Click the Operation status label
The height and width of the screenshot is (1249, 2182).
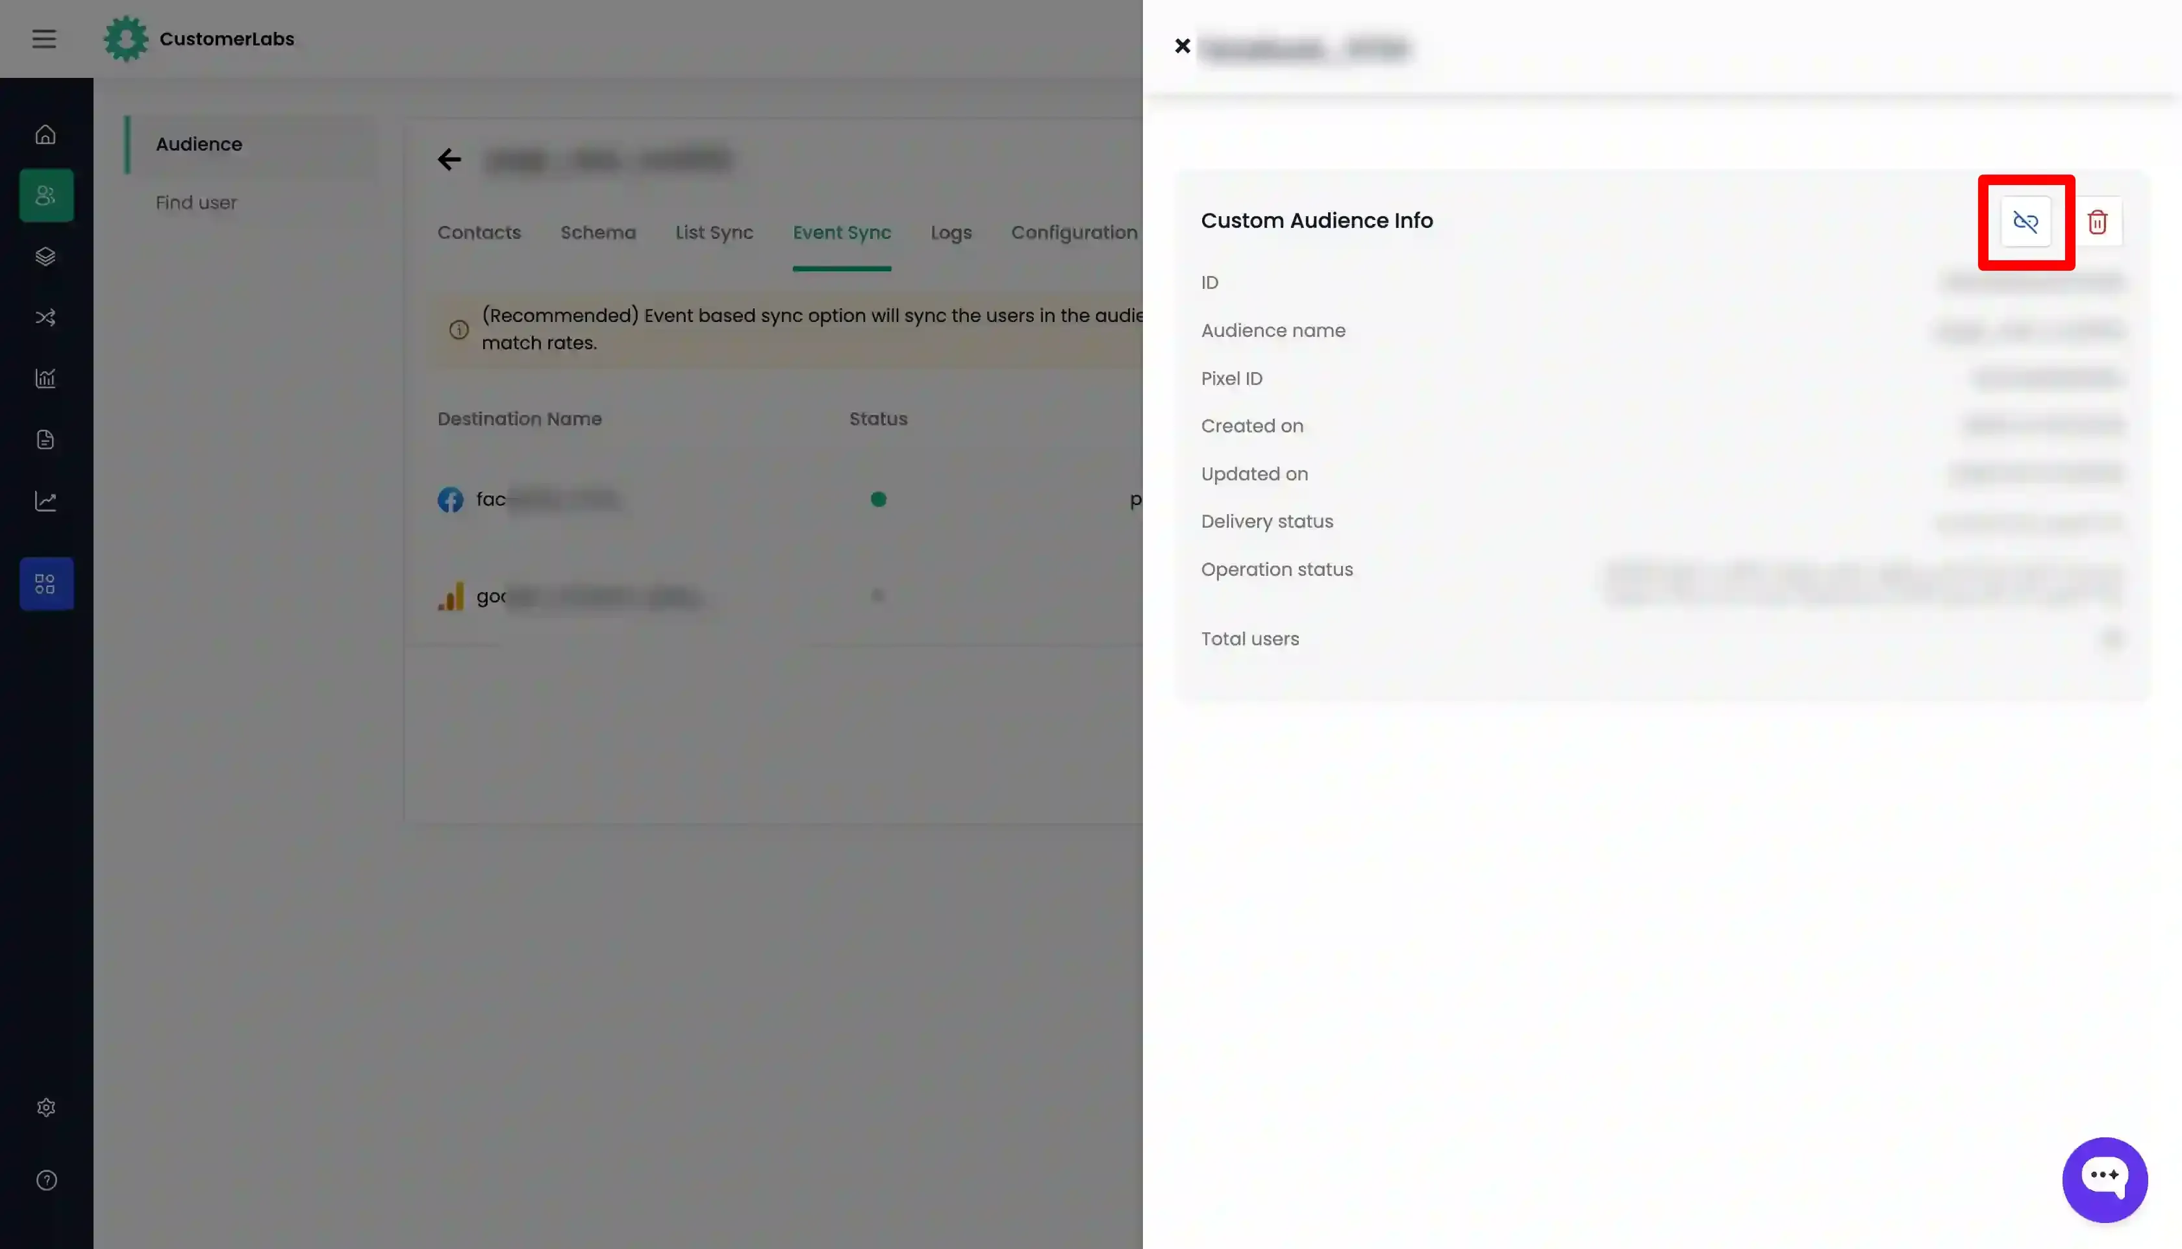coord(1277,569)
